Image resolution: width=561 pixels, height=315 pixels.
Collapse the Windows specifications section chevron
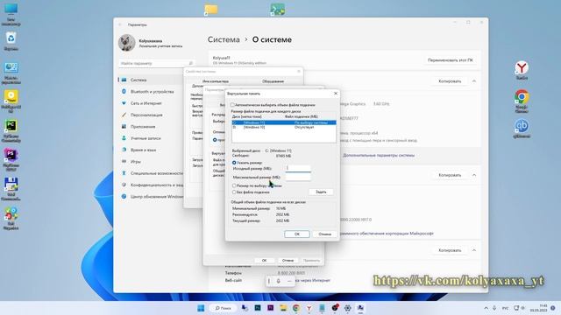point(474,175)
